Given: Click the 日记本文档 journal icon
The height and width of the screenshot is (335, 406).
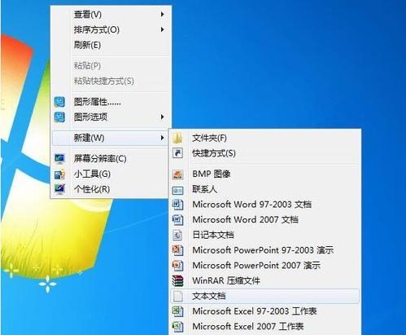Looking at the screenshot, I should [x=177, y=235].
